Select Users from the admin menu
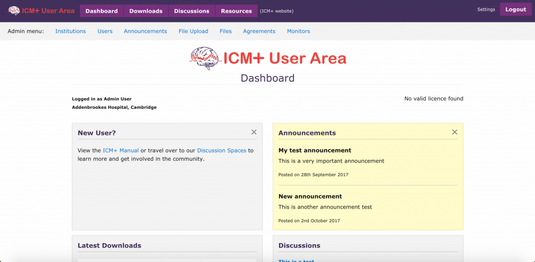The image size is (535, 262). pos(105,31)
